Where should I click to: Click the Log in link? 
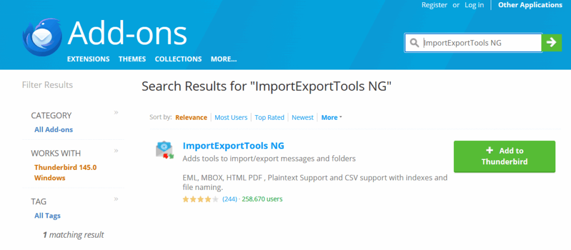click(x=474, y=5)
